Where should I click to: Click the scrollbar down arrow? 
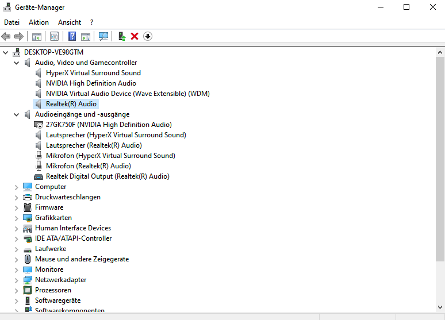[x=440, y=307]
